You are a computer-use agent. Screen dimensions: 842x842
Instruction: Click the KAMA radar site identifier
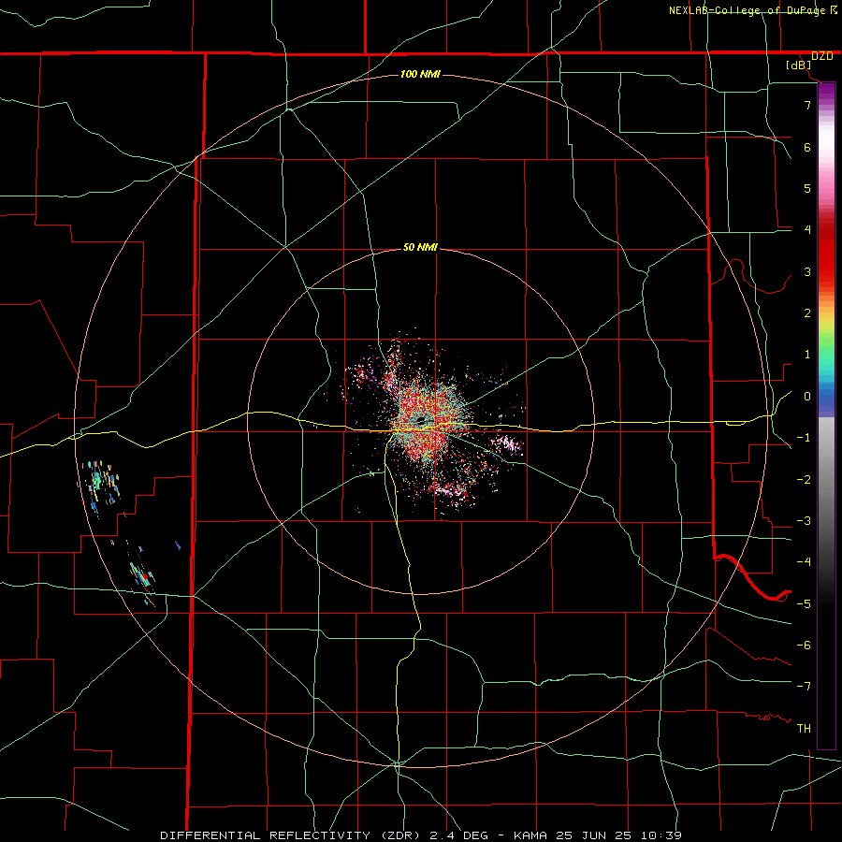click(530, 835)
